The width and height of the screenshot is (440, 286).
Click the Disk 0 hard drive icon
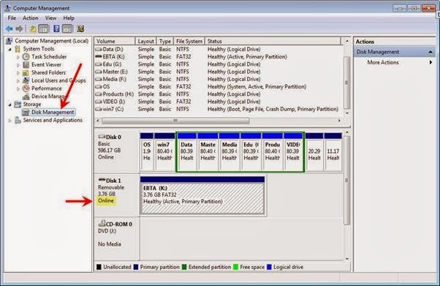click(x=102, y=137)
